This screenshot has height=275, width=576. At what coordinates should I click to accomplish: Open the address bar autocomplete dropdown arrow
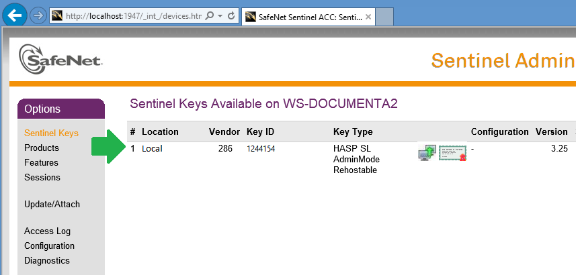click(220, 15)
